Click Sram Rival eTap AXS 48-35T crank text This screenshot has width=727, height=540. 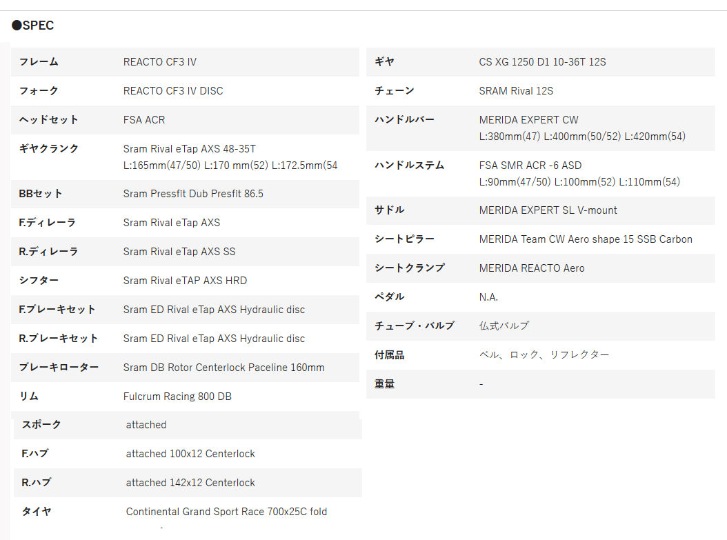[190, 149]
